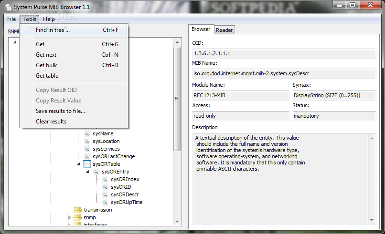Select sysName in the tree

point(103,133)
